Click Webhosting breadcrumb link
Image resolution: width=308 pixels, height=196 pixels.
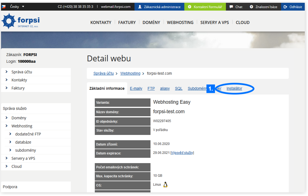point(130,73)
